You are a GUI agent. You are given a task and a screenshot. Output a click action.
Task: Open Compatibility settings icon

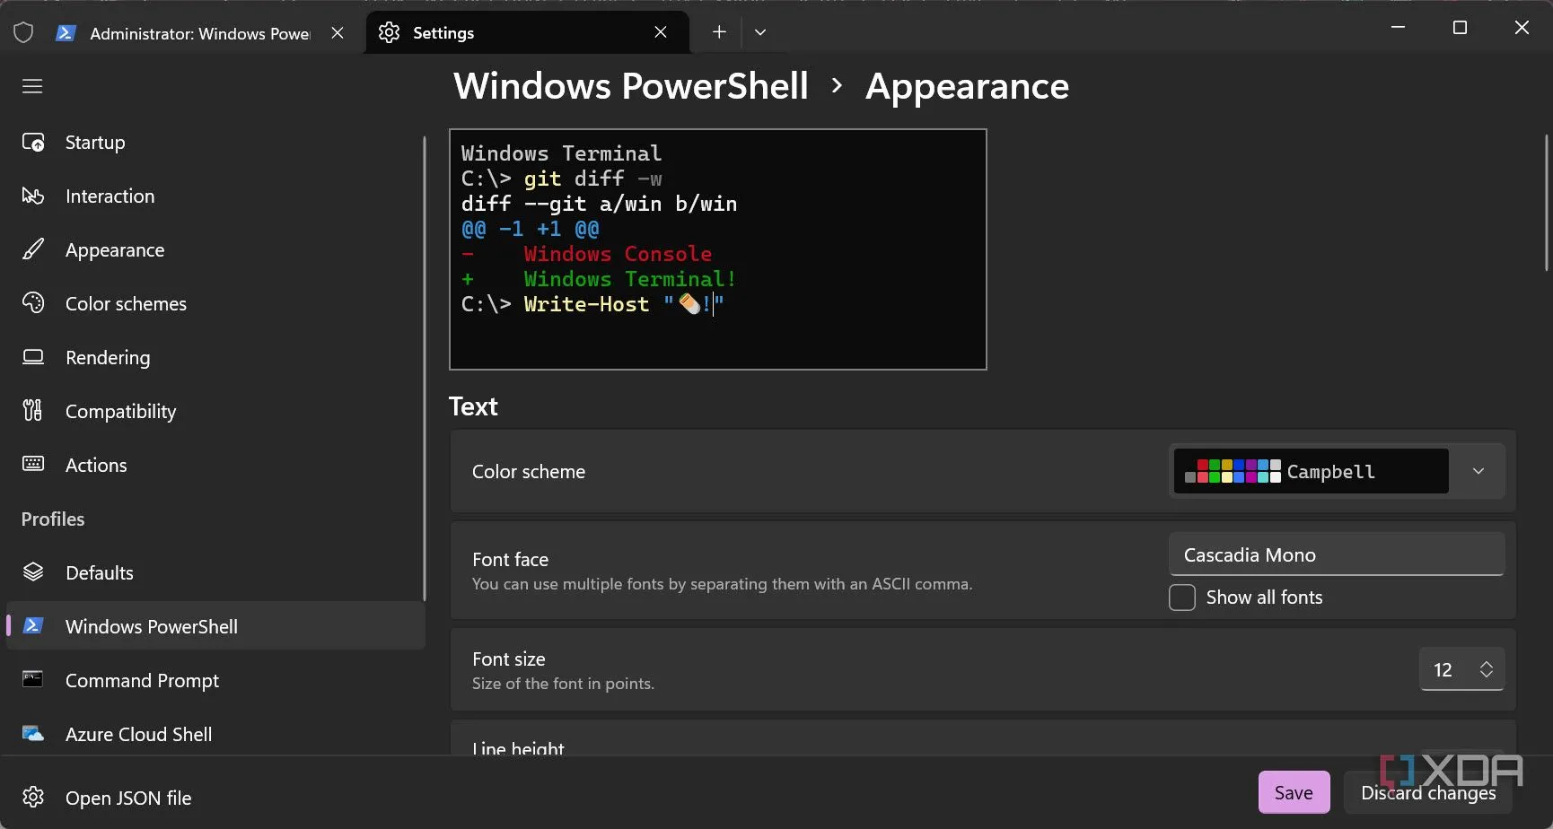[33, 412]
